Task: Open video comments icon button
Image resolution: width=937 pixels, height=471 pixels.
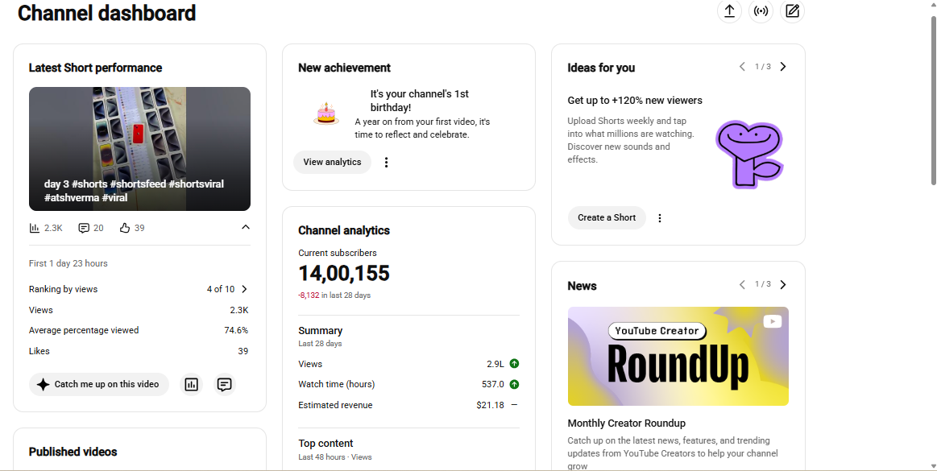Action: click(x=225, y=384)
